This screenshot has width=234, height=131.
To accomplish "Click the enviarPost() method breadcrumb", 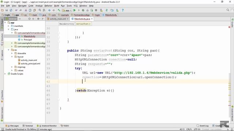I will pos(83,24).
